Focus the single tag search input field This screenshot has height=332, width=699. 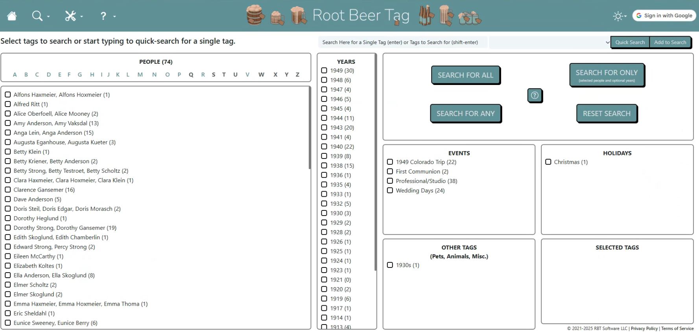click(x=403, y=42)
